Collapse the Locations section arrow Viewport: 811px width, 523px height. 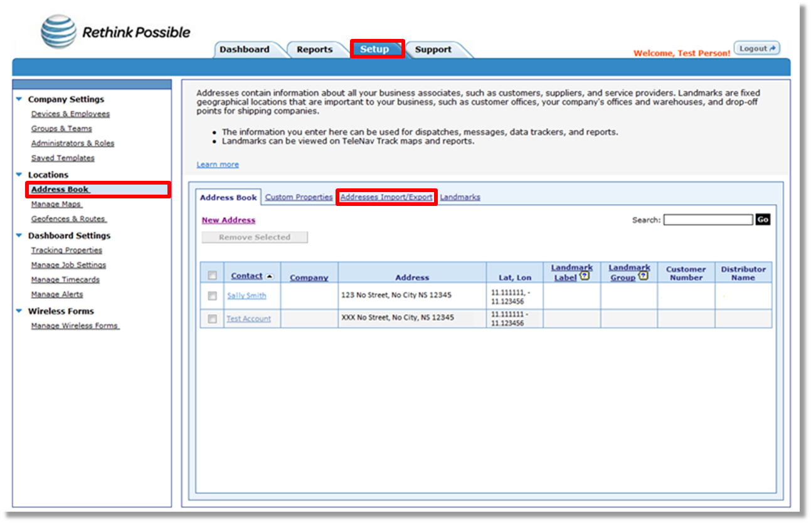click(19, 175)
